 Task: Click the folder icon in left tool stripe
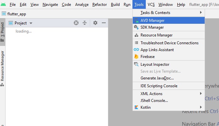tap(2, 40)
